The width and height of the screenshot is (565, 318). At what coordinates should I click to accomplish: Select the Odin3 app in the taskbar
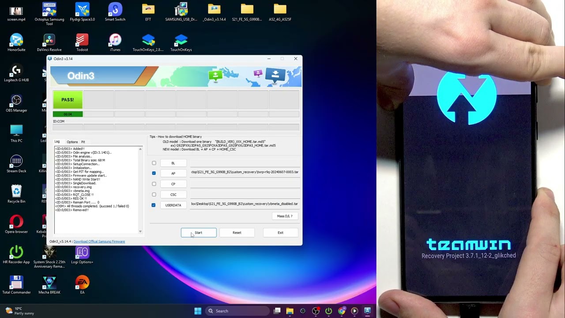(367, 311)
